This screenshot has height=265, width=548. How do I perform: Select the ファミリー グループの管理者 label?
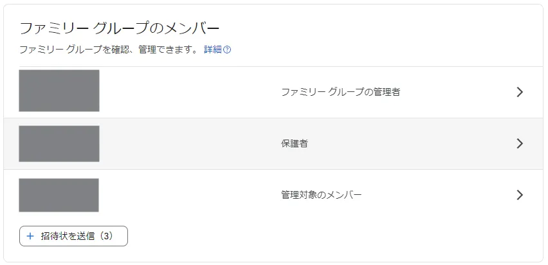(340, 92)
